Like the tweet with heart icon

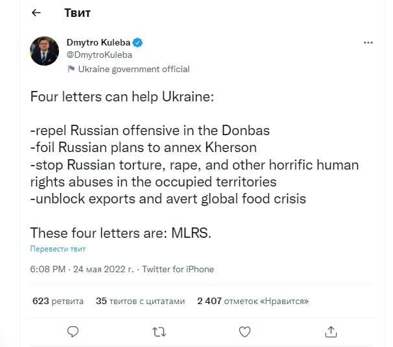244,331
